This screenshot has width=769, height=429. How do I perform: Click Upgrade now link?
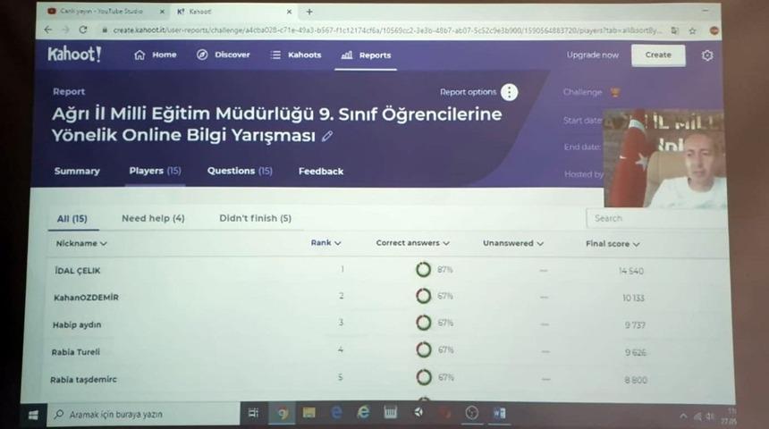click(x=593, y=55)
